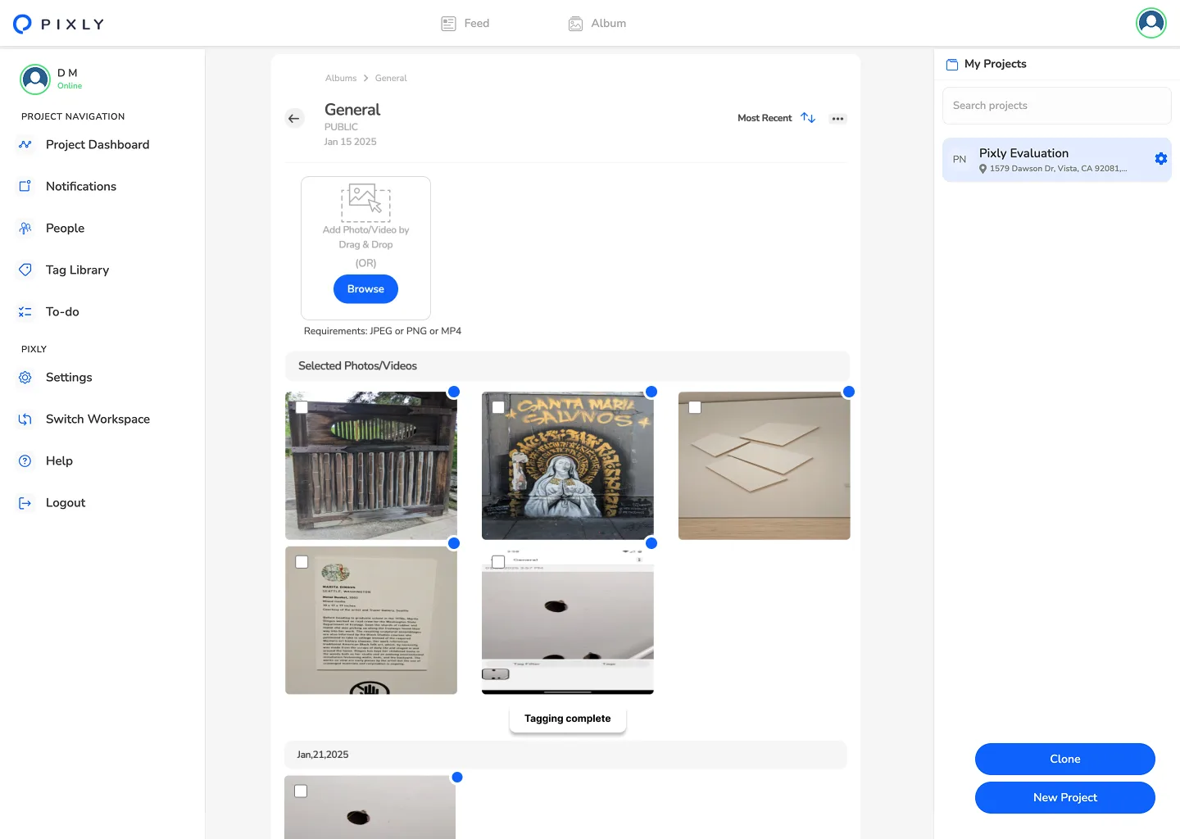Click the Pixly logo icon

pyautogui.click(x=23, y=24)
